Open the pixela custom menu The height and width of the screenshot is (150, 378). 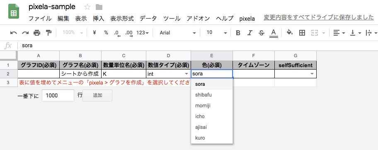tap(247, 19)
